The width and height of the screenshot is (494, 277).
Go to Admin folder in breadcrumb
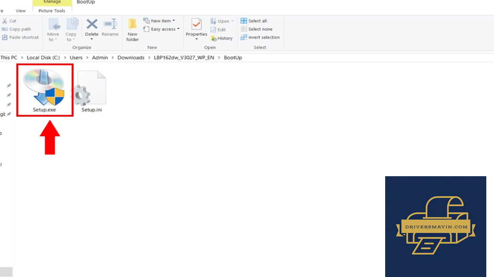click(x=100, y=58)
